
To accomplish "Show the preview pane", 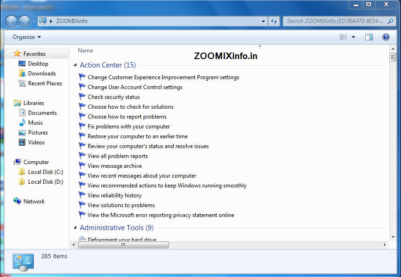I will 369,37.
